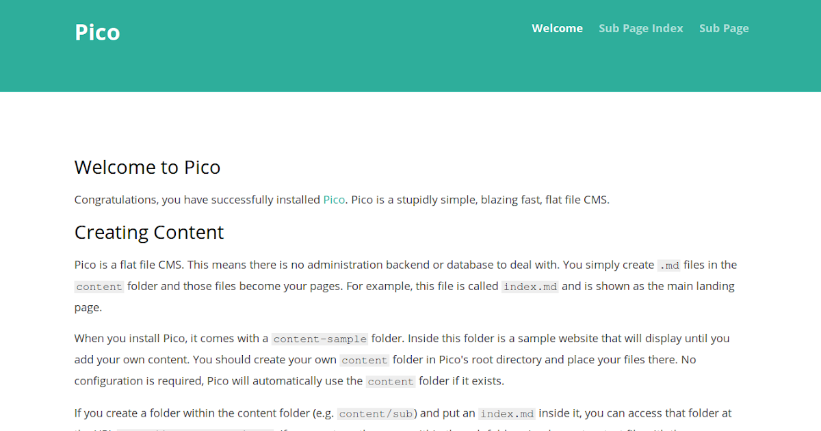Click the Creating Content heading

pyautogui.click(x=148, y=233)
